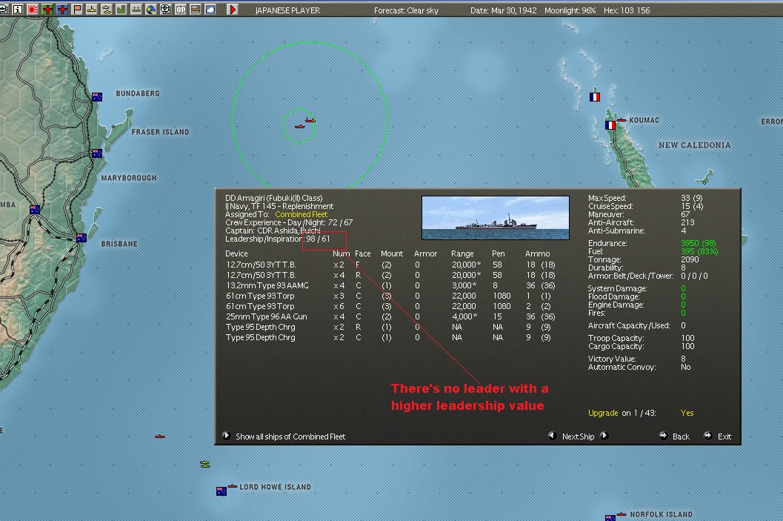This screenshot has height=521, width=783.
Task: Select lower red ship inside green hexagon
Action: tap(299, 127)
